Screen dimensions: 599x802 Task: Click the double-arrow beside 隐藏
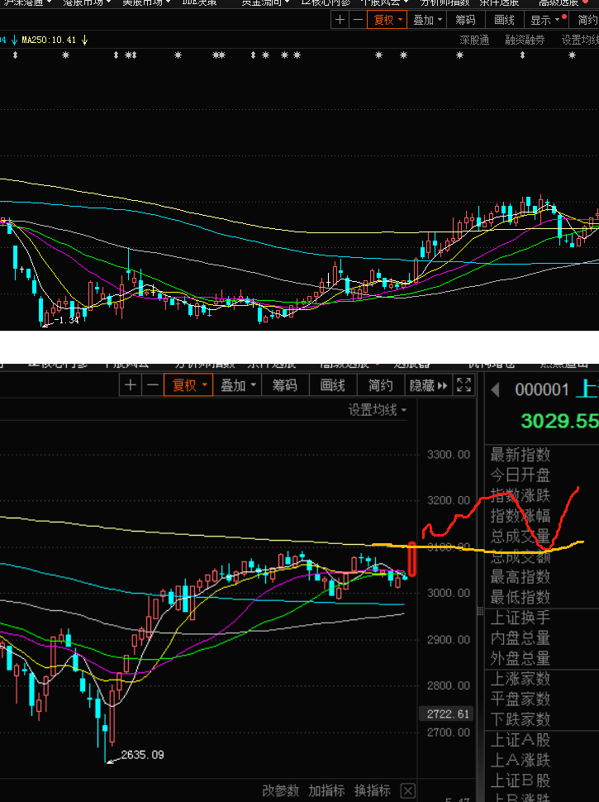(x=443, y=385)
